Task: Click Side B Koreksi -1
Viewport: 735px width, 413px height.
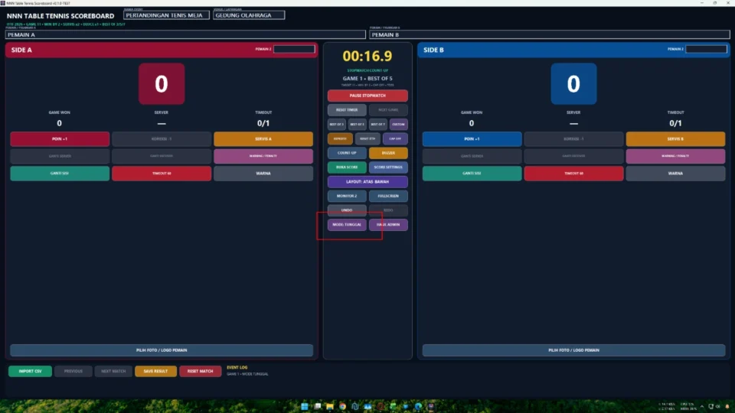Action: point(573,139)
